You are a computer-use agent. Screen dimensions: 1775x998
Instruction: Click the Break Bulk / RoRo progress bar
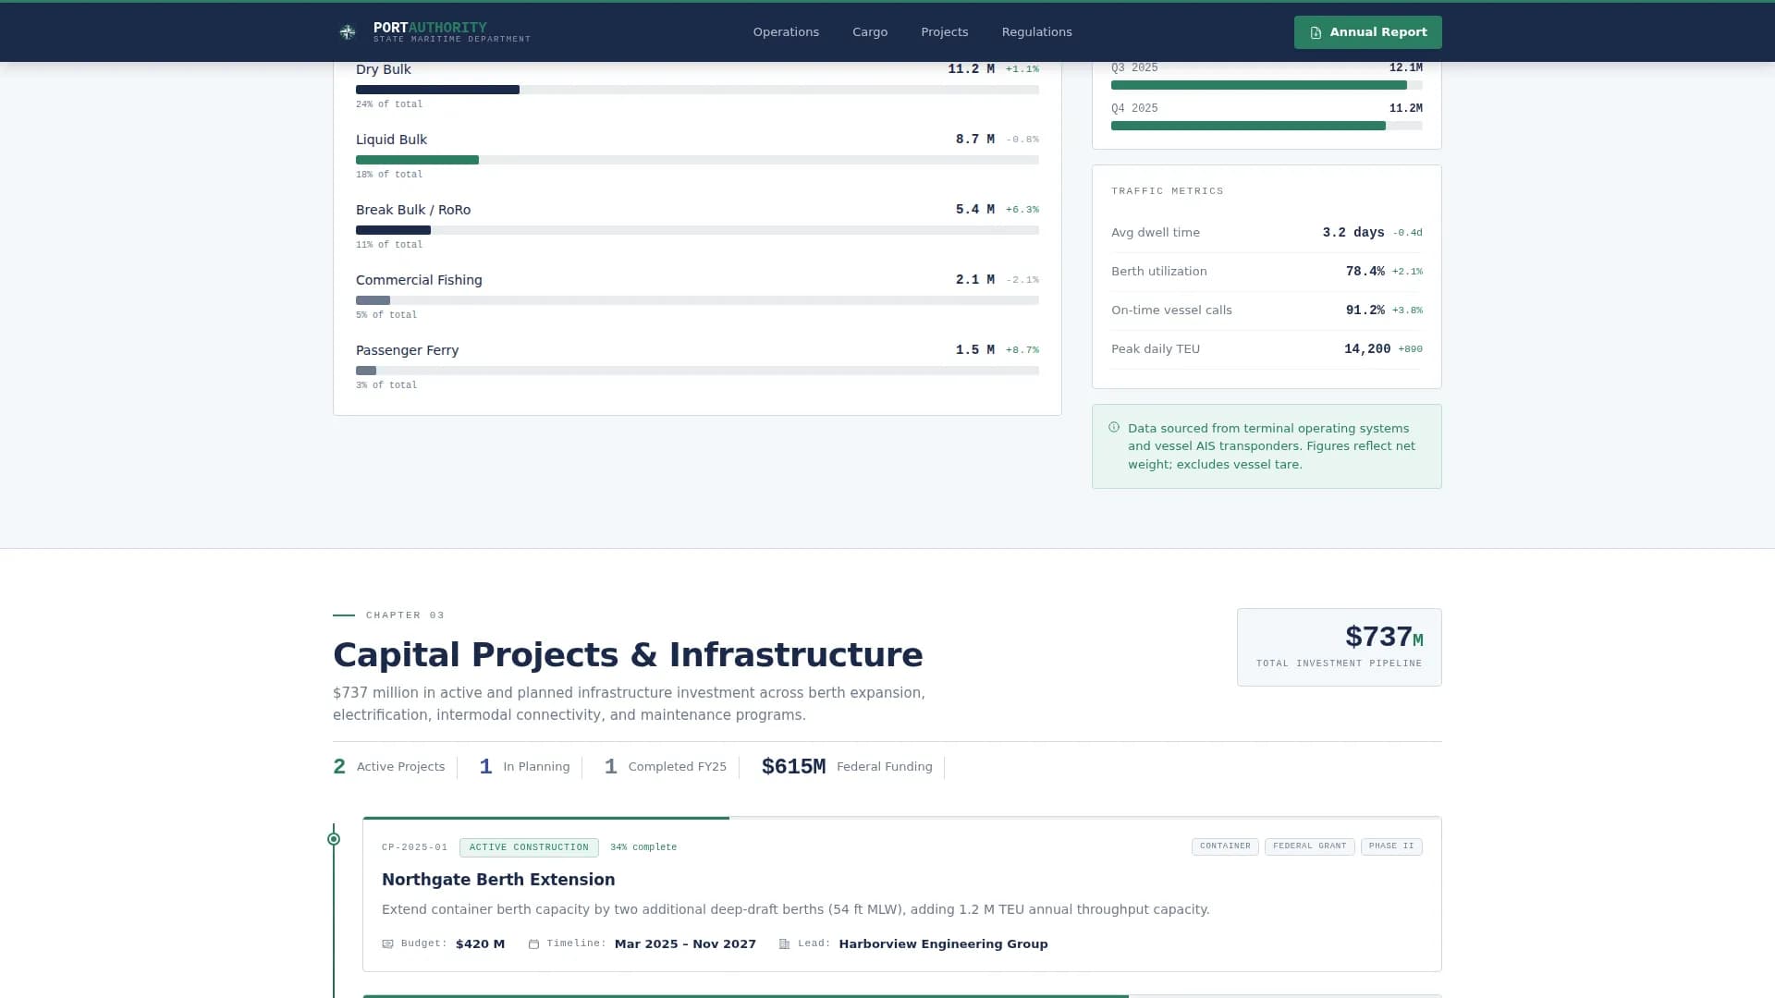click(x=697, y=230)
